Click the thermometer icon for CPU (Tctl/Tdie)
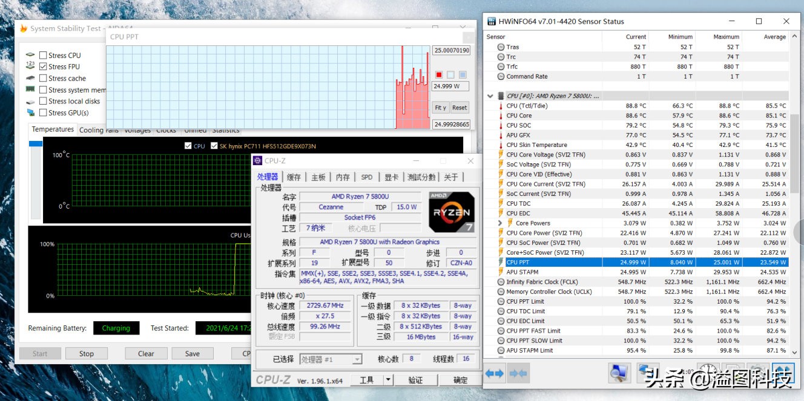804x401 pixels. click(501, 106)
